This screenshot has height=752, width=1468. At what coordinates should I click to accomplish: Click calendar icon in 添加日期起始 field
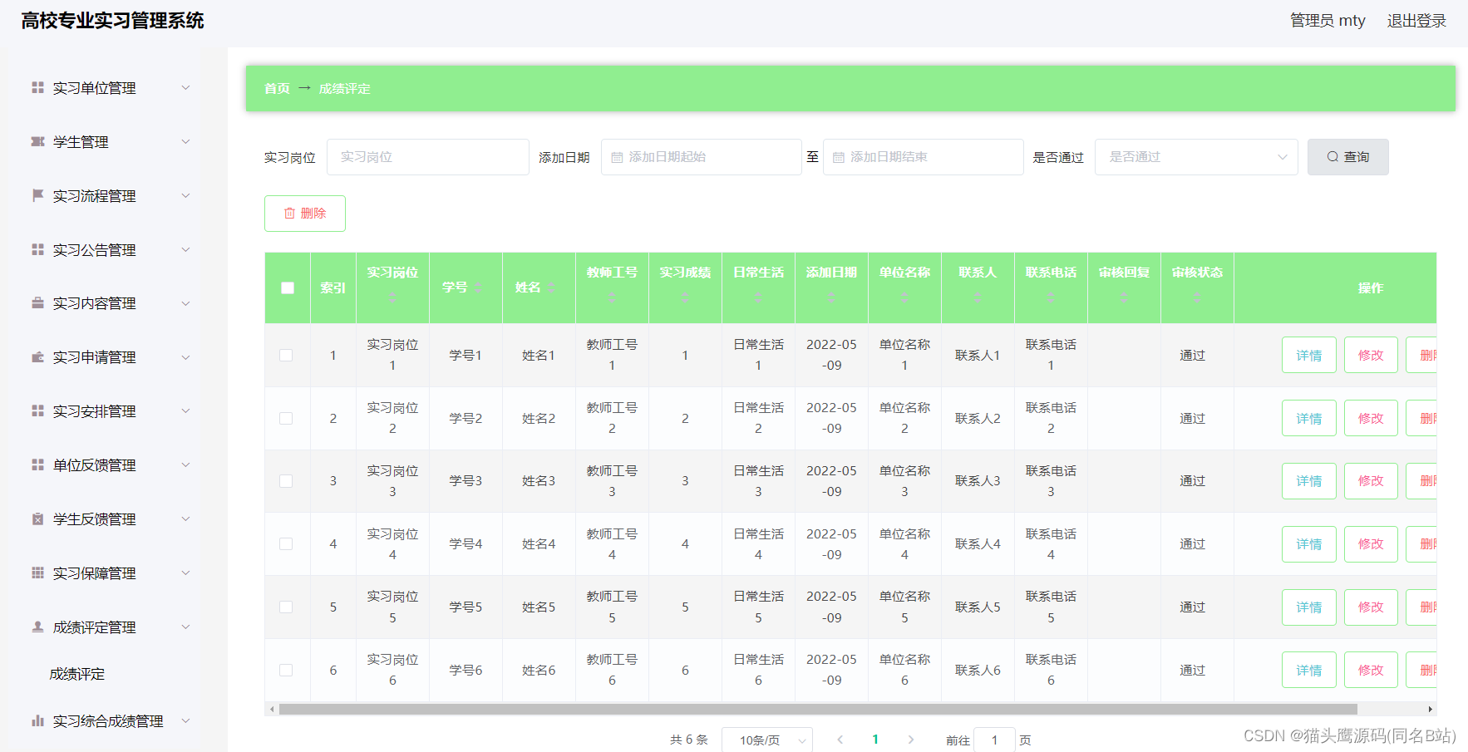coord(617,157)
